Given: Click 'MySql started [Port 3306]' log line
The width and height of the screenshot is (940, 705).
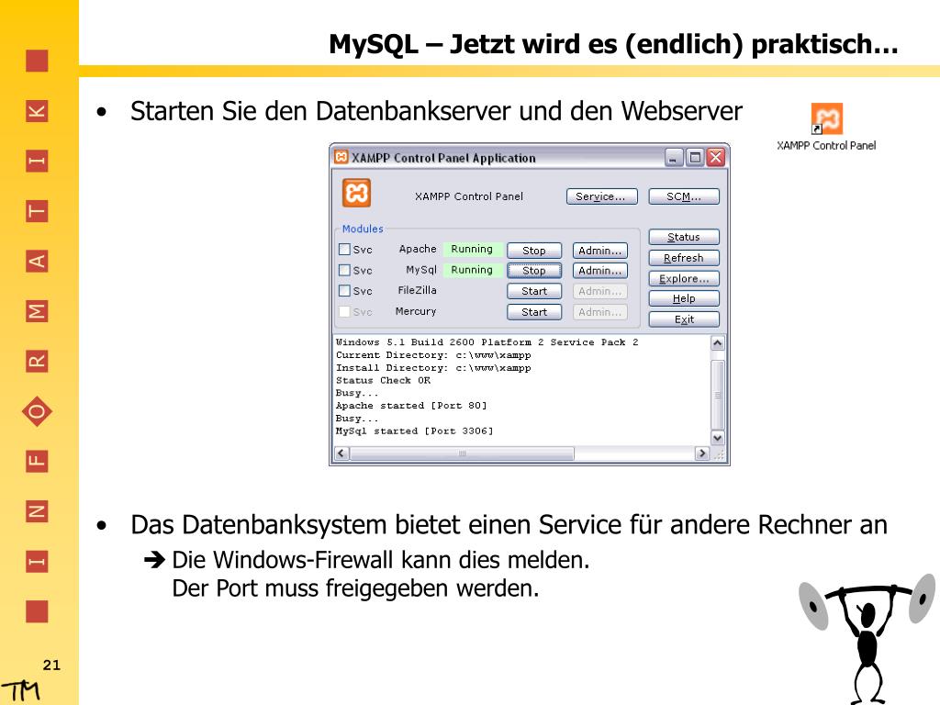Looking at the screenshot, I should [414, 431].
